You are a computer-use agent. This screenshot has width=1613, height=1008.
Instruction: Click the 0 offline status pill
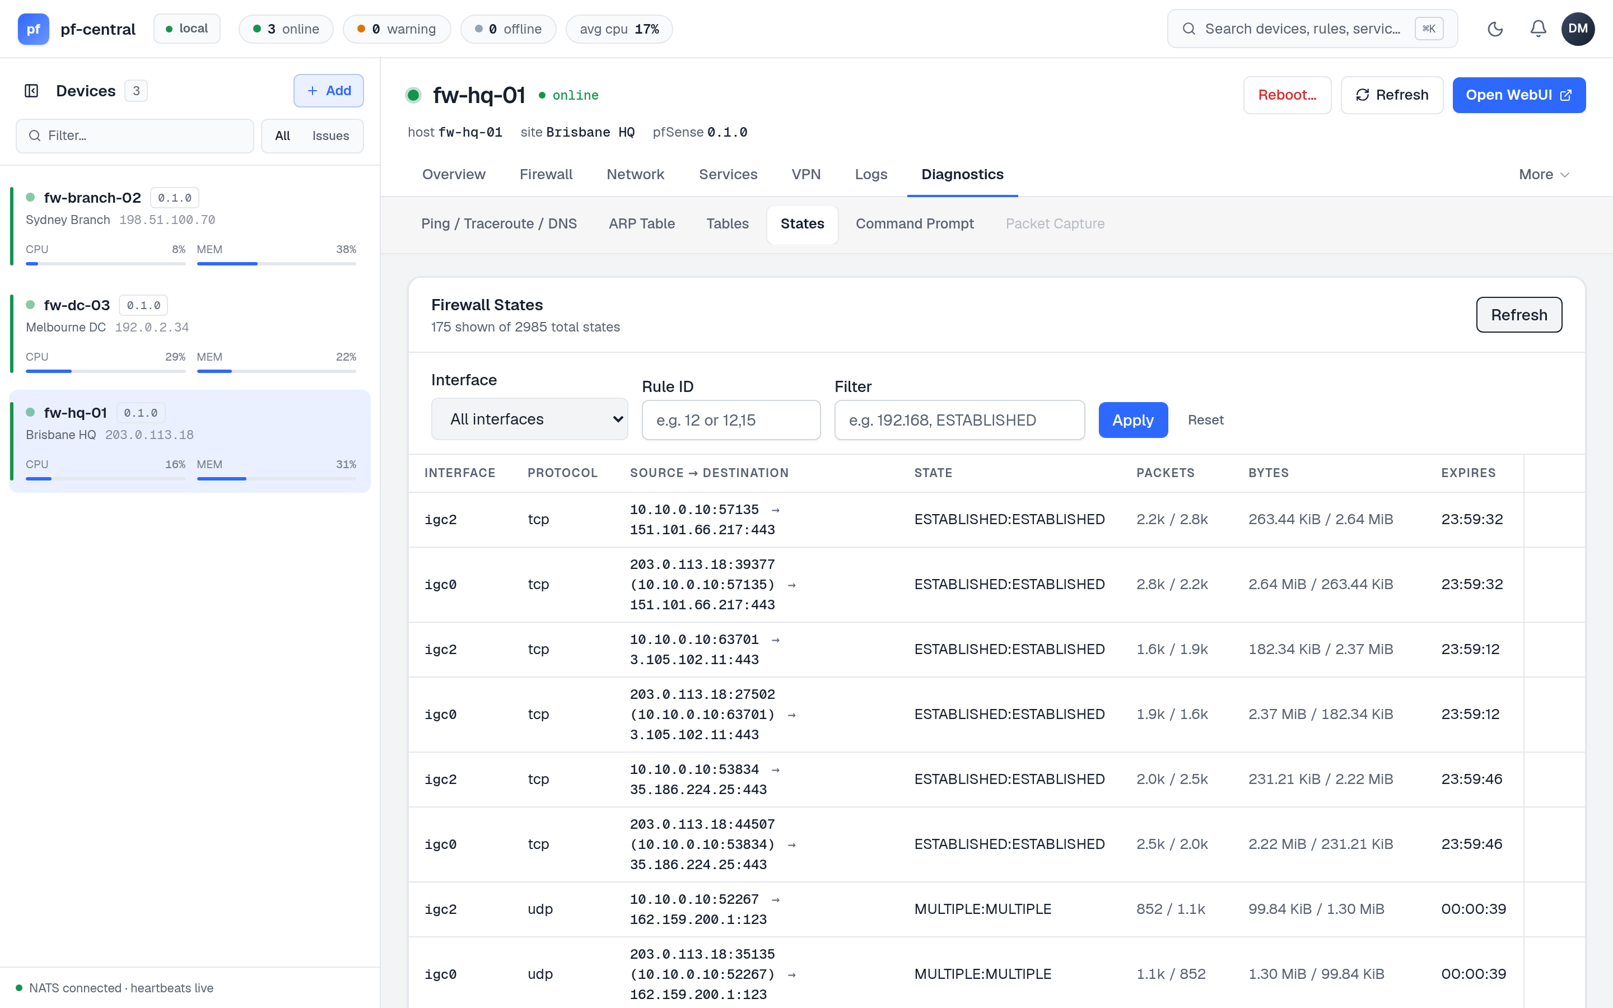tap(508, 29)
